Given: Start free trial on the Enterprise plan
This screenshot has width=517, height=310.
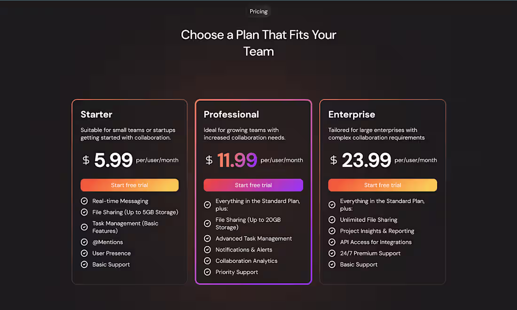Looking at the screenshot, I should (x=382, y=185).
